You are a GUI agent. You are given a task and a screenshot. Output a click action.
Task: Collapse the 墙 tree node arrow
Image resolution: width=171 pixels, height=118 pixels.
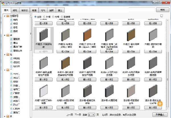pos(4,35)
